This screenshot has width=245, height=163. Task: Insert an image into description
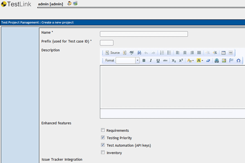pos(224,61)
